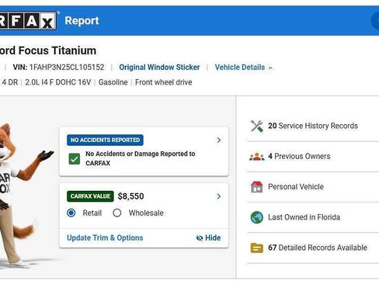Screen dimensions: 379x284
Task: Click the wrench Service History icon
Action: click(x=257, y=126)
